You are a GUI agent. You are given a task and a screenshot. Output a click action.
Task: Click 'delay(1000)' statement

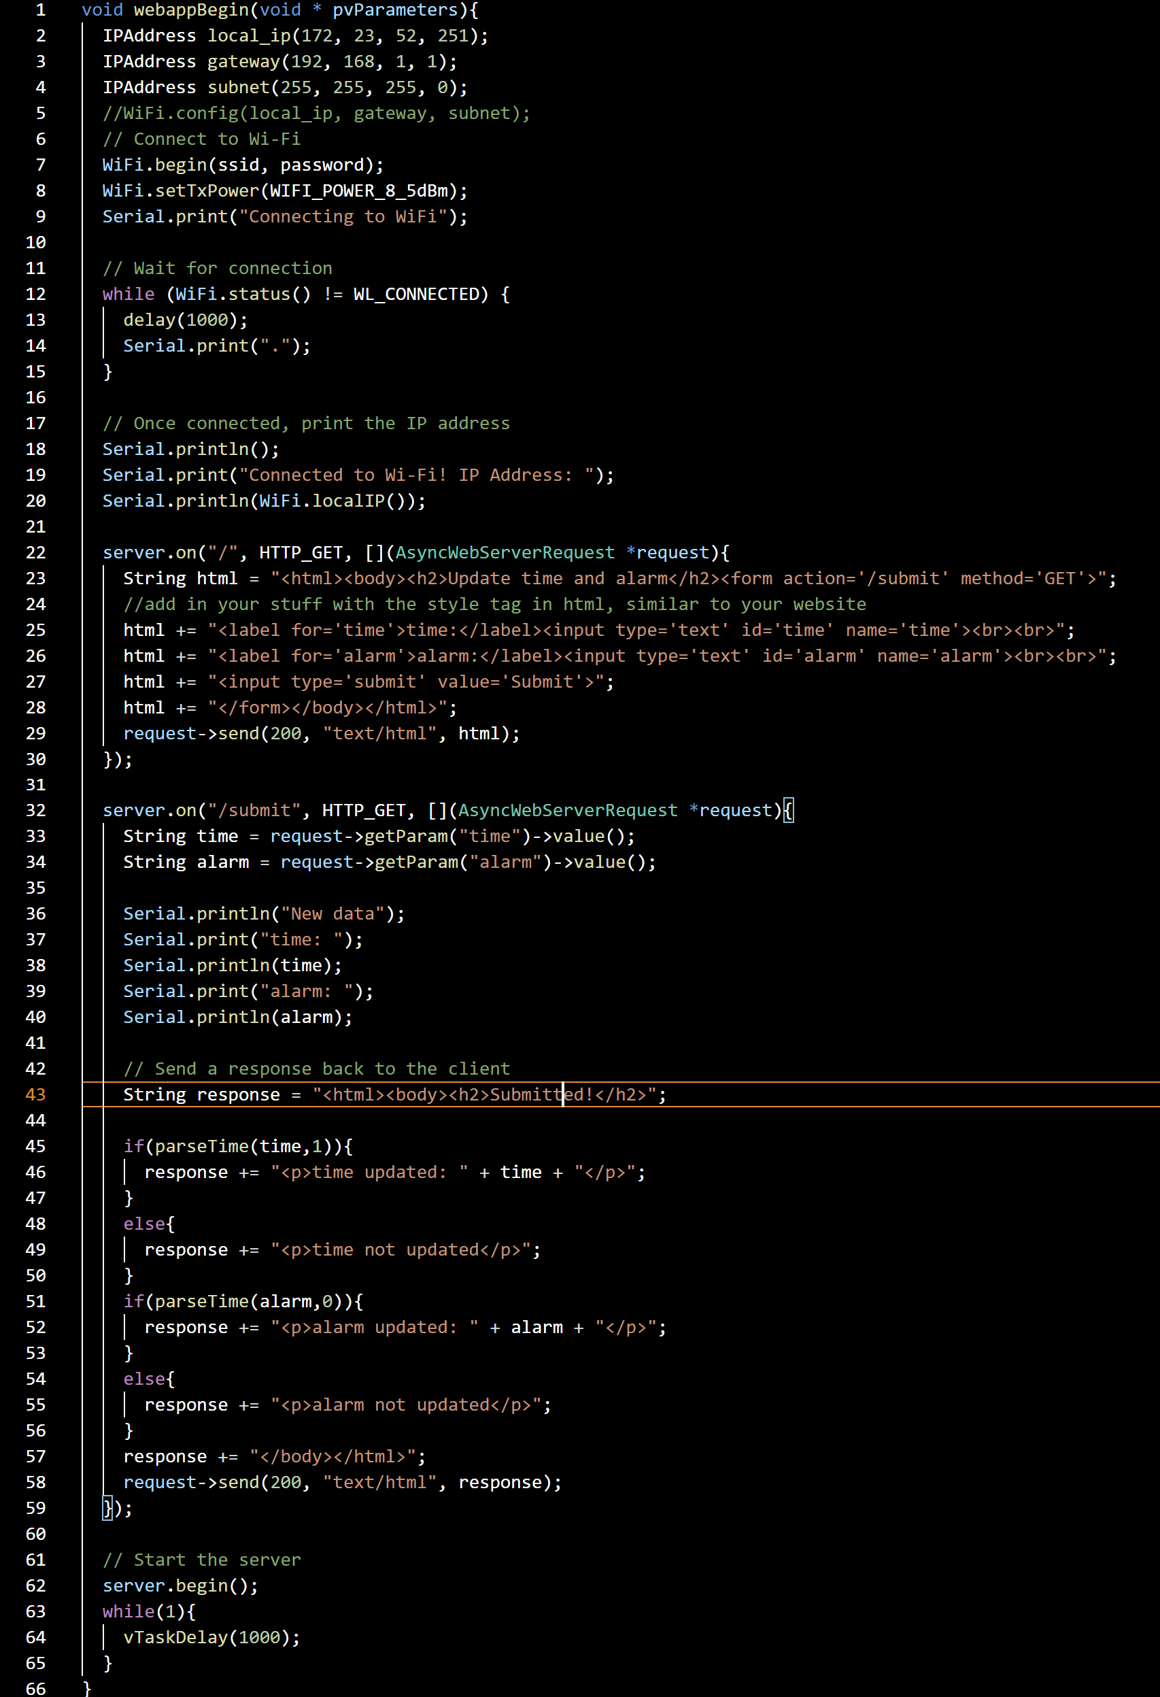coord(186,320)
